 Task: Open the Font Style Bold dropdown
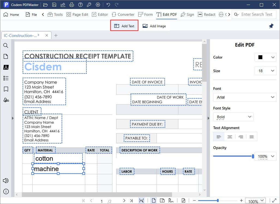coord(233,117)
